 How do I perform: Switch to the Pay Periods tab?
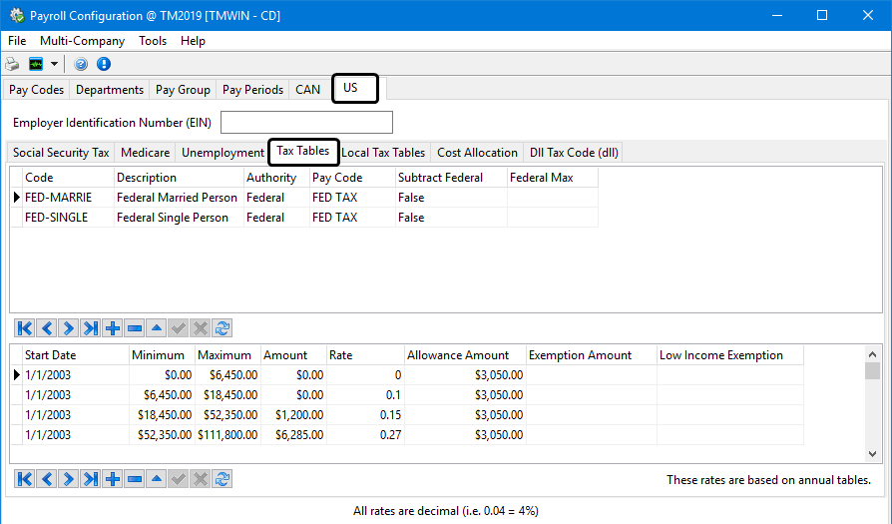[x=252, y=90]
